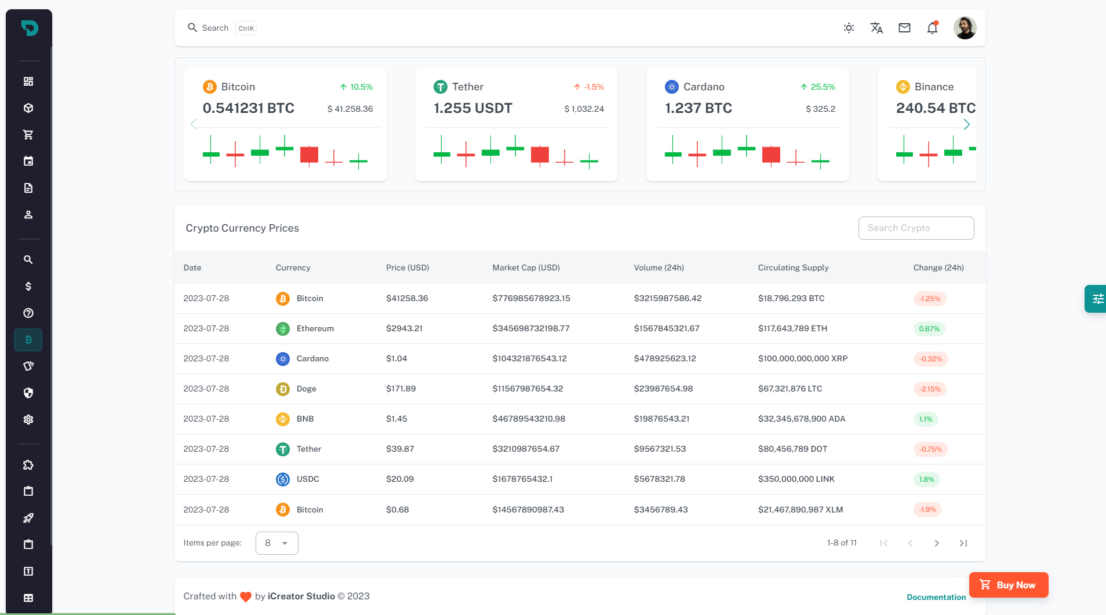Slide crypto cards carousel to the right
Viewport: 1106px width, 615px height.
(x=966, y=125)
